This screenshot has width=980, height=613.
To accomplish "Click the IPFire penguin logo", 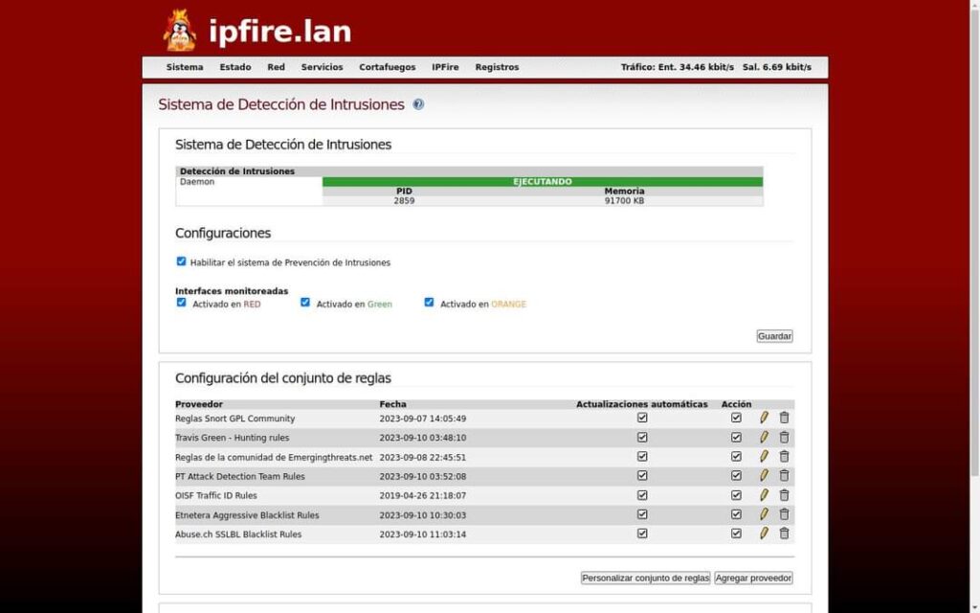I will click(179, 31).
